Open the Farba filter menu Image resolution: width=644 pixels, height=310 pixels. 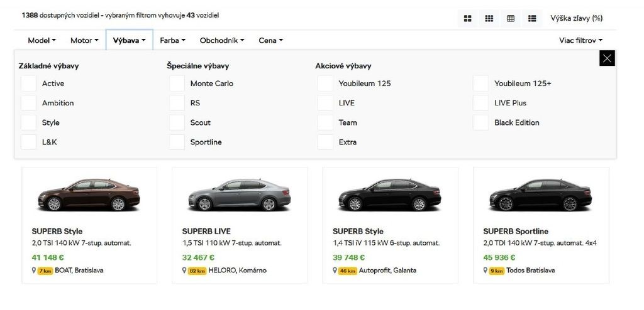(172, 40)
